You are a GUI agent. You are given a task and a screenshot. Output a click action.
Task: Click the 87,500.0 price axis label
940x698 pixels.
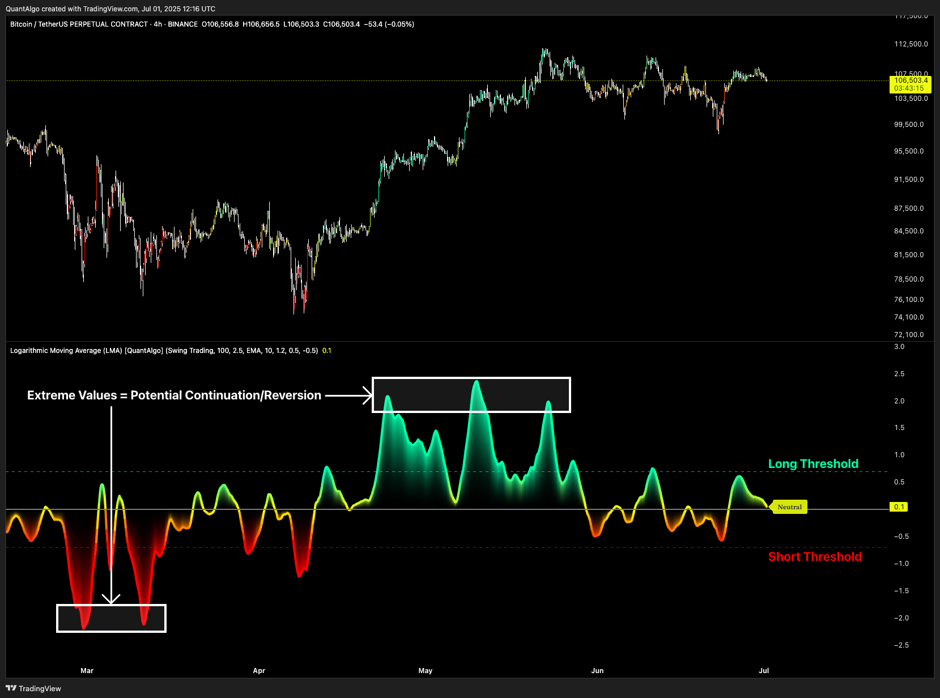pos(909,208)
